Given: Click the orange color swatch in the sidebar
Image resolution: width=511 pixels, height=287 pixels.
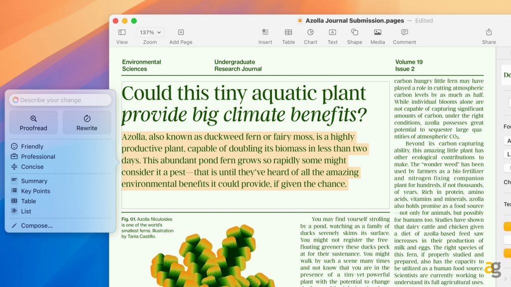Looking at the screenshot, I should pyautogui.click(x=507, y=227).
